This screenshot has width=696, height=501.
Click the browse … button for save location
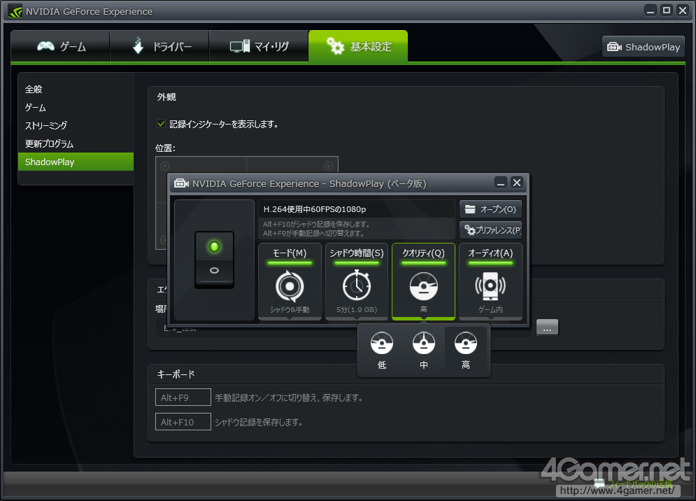pyautogui.click(x=547, y=327)
